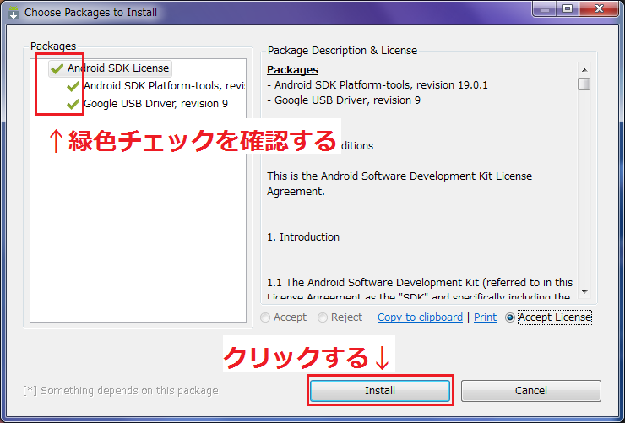
Task: Maximize the Choose Packages window
Action: [x=568, y=8]
